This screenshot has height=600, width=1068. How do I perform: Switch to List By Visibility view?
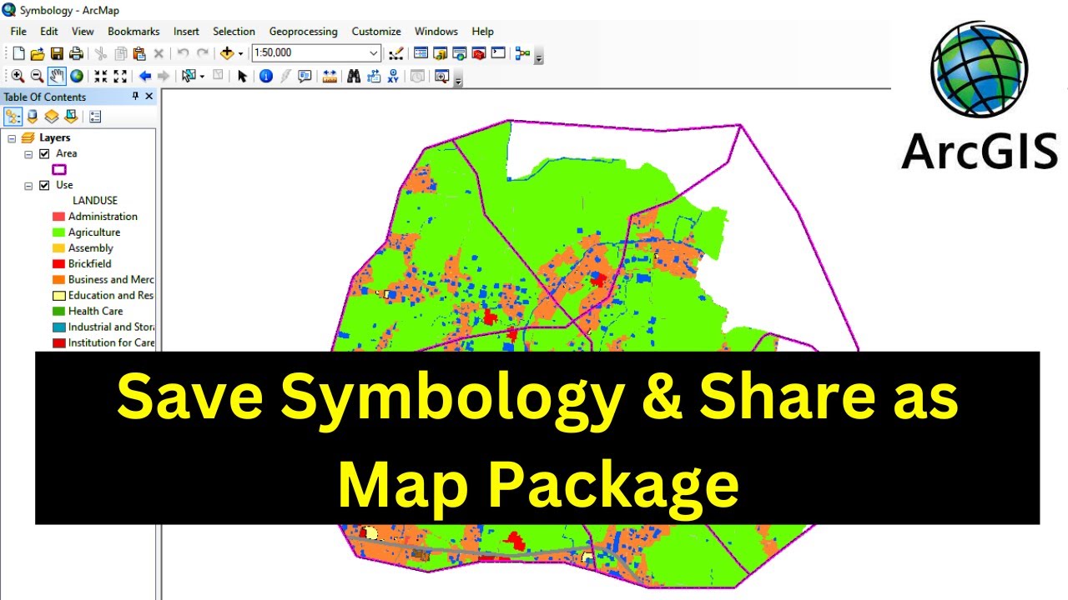coord(52,117)
